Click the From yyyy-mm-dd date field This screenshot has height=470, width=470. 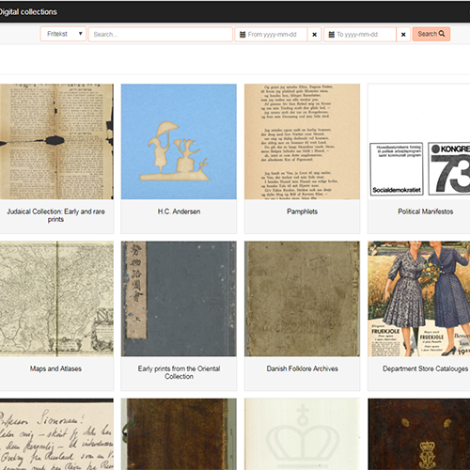(271, 35)
